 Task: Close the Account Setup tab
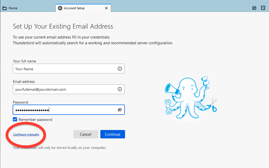pyautogui.click(x=106, y=8)
